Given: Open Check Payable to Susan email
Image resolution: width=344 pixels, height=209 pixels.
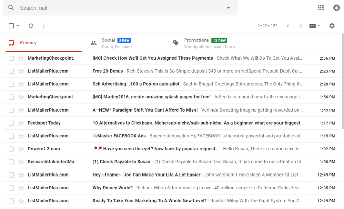Looking at the screenshot, I should coord(172,162).
